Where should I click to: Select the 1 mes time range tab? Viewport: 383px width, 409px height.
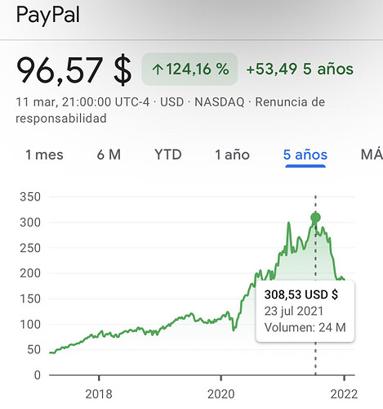(44, 155)
